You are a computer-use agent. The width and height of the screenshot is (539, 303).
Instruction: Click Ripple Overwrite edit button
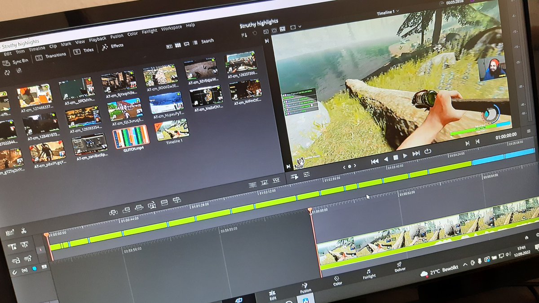coord(139,207)
